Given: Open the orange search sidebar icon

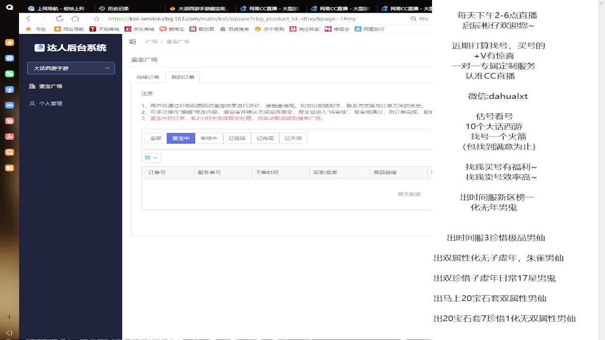Looking at the screenshot, I should point(9,152).
